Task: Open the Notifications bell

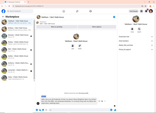Action: point(146,11)
